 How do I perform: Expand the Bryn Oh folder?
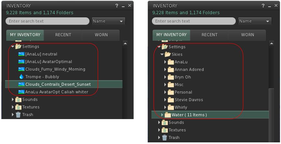(165, 77)
